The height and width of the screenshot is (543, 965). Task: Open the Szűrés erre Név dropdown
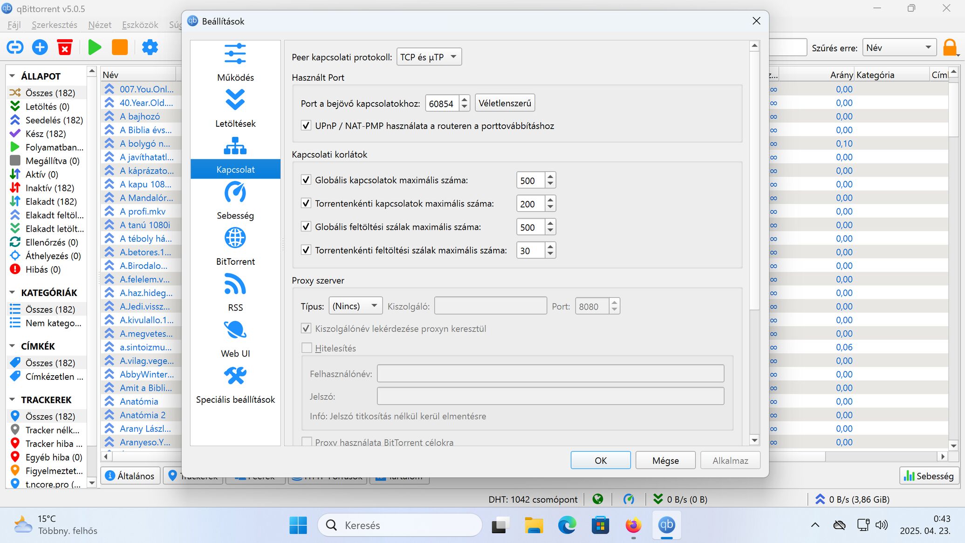(899, 48)
